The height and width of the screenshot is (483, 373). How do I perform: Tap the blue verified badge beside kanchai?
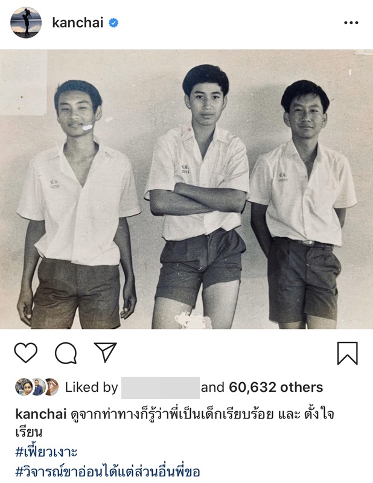[113, 23]
